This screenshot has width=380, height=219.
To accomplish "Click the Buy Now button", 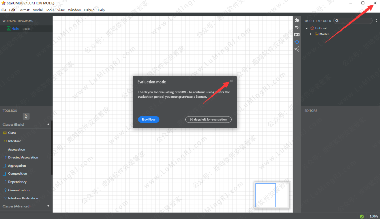I will (148, 120).
